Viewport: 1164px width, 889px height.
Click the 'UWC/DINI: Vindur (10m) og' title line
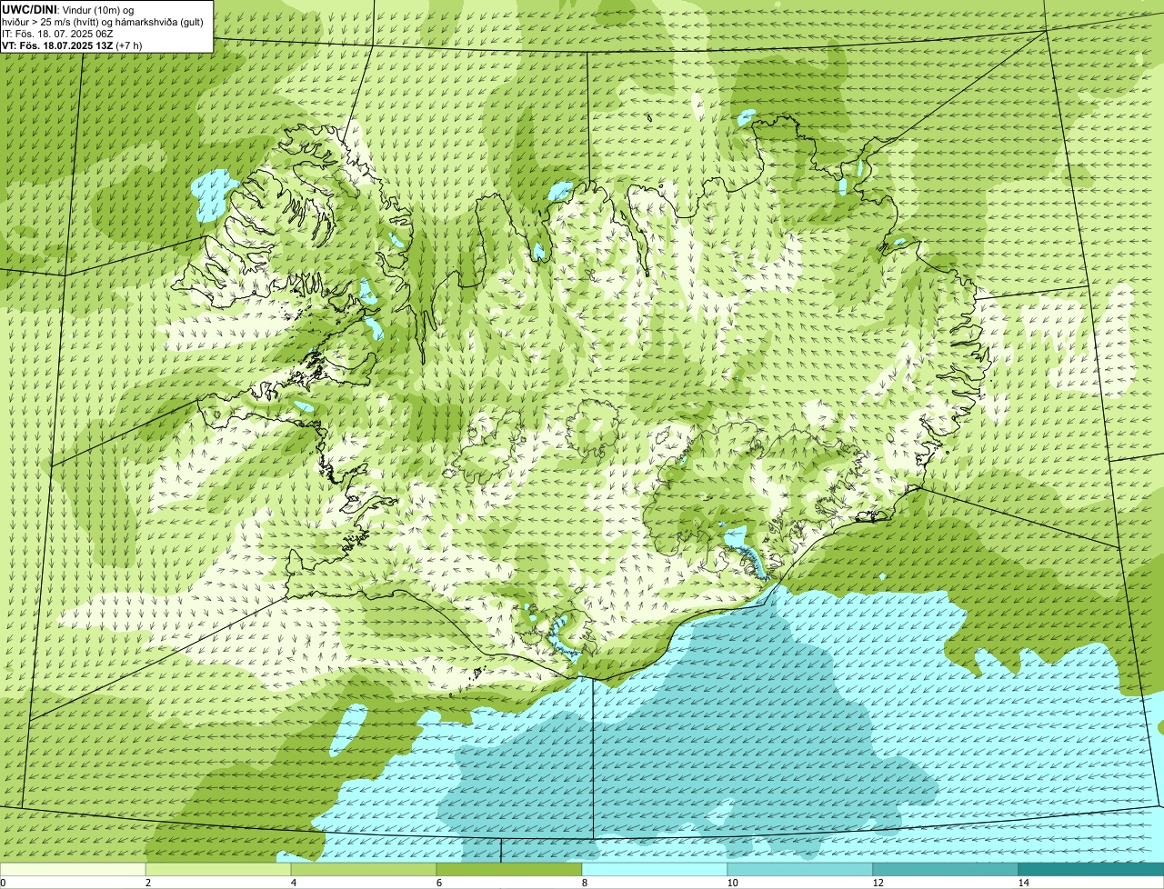(x=68, y=9)
